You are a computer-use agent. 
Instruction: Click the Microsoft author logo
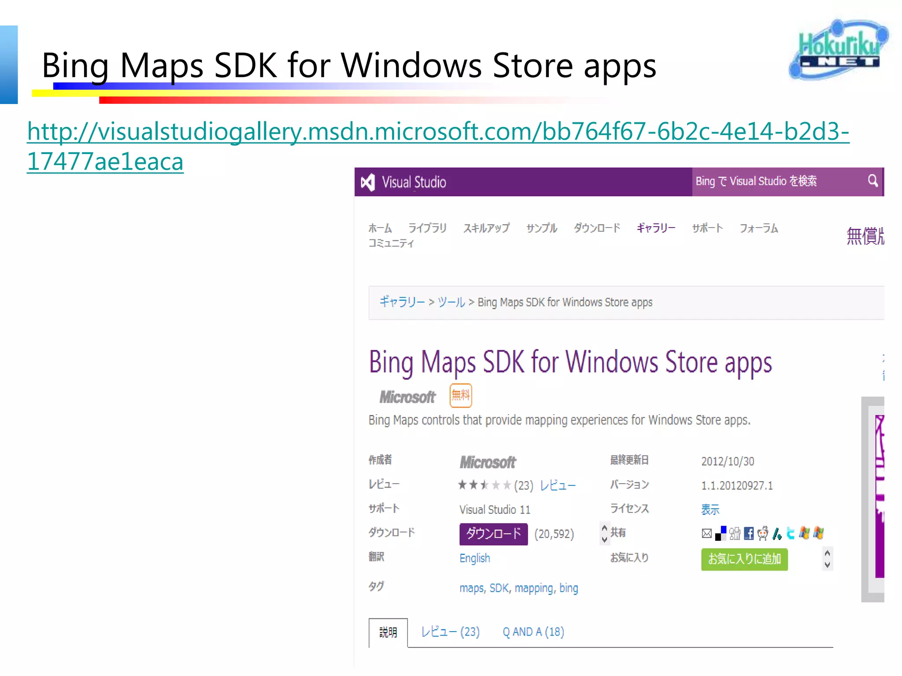pyautogui.click(x=488, y=462)
